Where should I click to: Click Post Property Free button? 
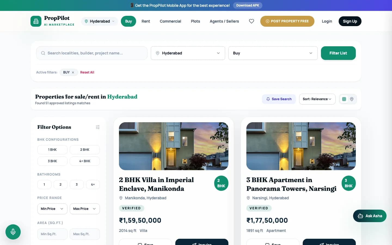coord(287,21)
